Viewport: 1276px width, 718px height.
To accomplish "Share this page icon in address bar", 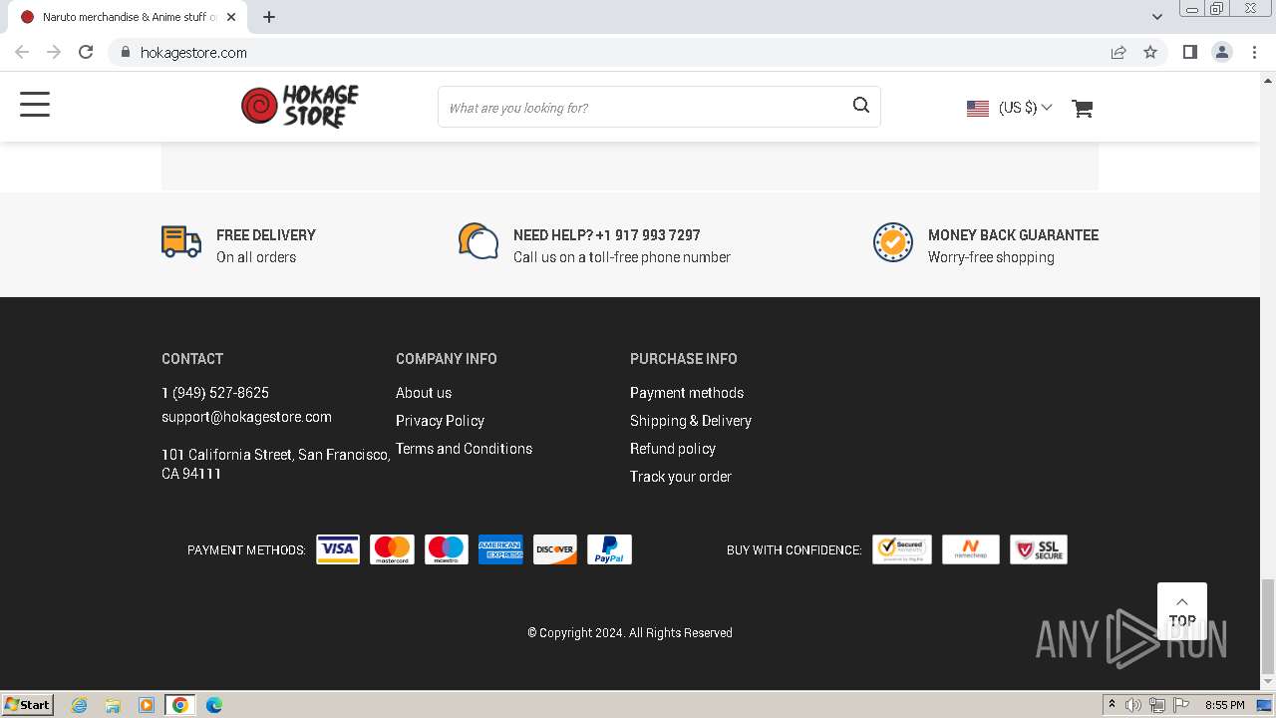I will [1118, 52].
